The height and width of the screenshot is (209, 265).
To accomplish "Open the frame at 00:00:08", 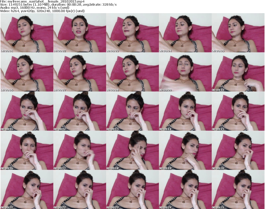I will click(x=132, y=72).
